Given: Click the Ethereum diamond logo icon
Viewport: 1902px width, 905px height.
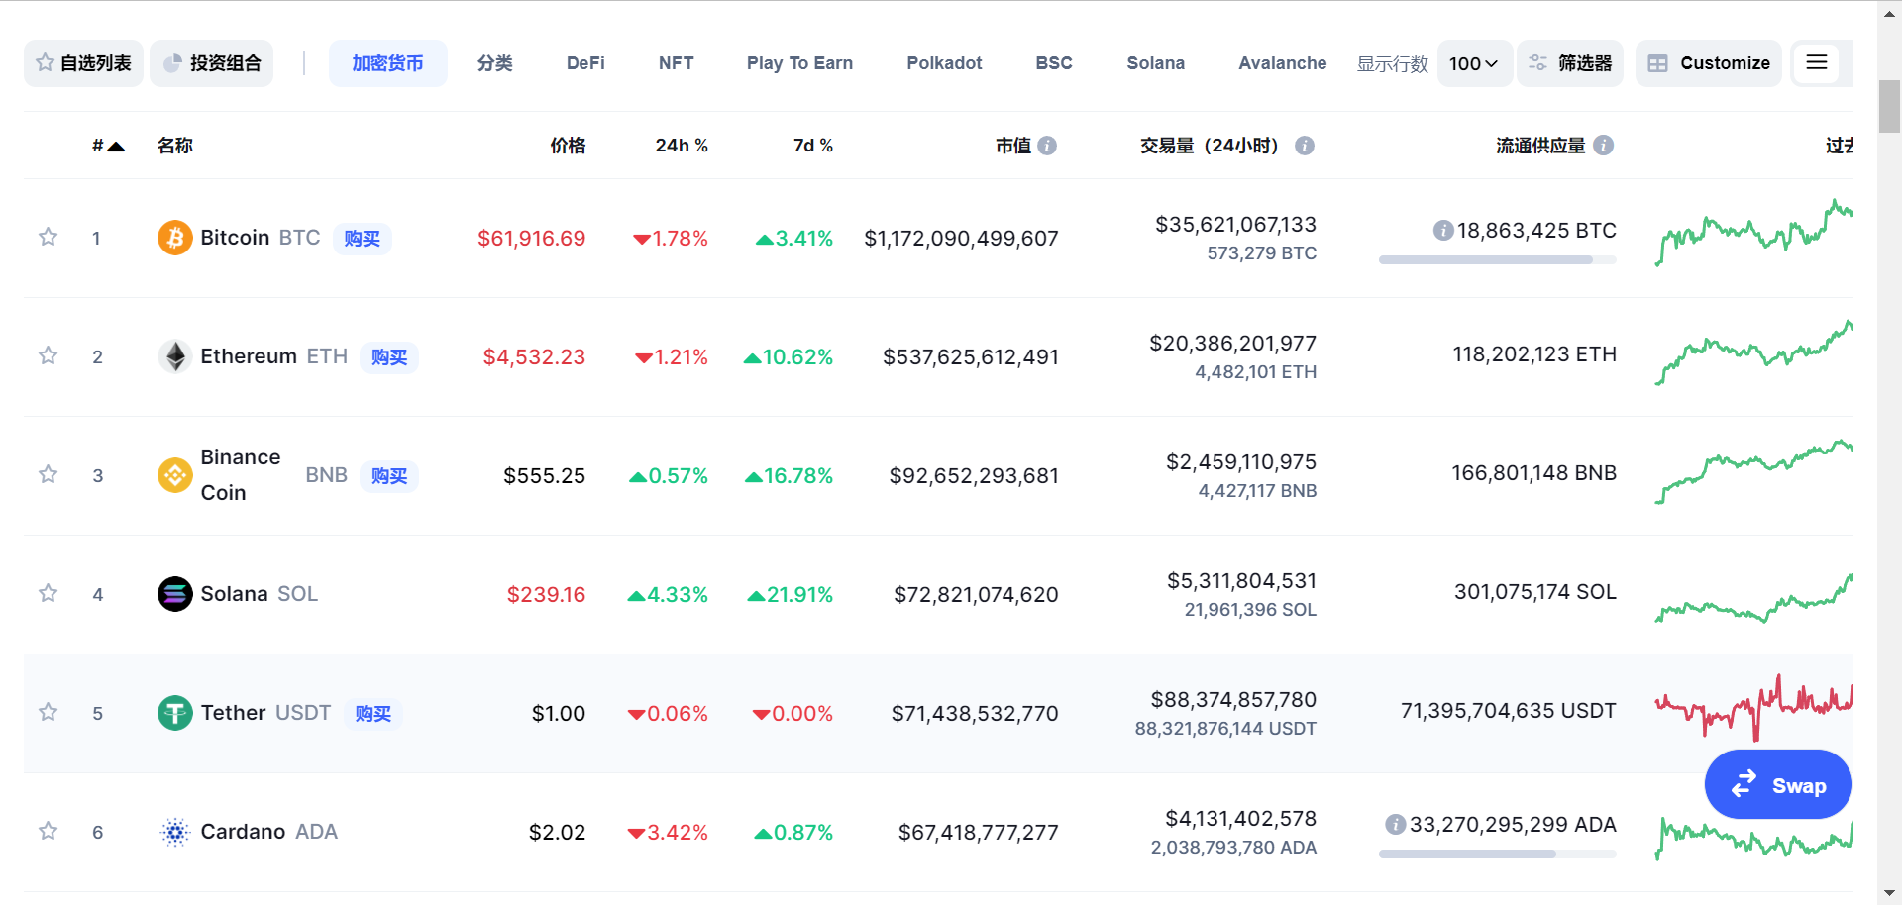Looking at the screenshot, I should (175, 356).
